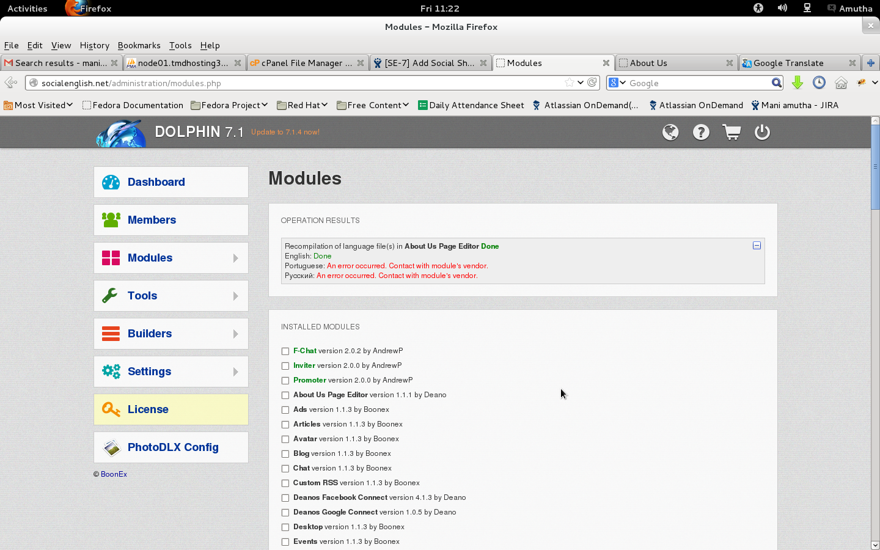Open the Most Visited bookmarks dropdown
880x550 pixels.
[38, 105]
